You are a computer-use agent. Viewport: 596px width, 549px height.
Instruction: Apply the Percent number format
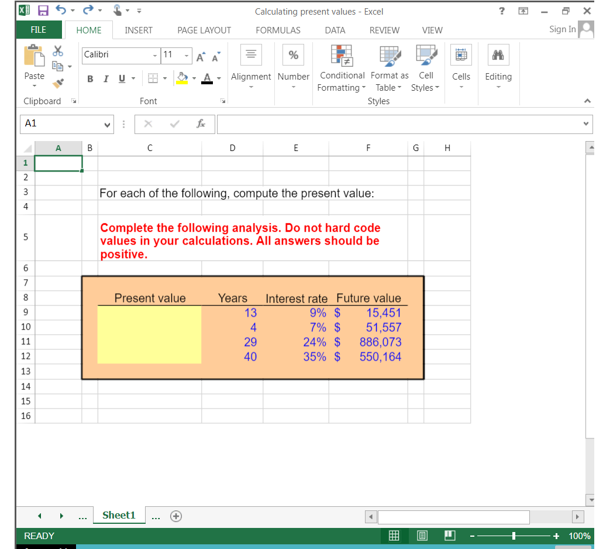293,54
